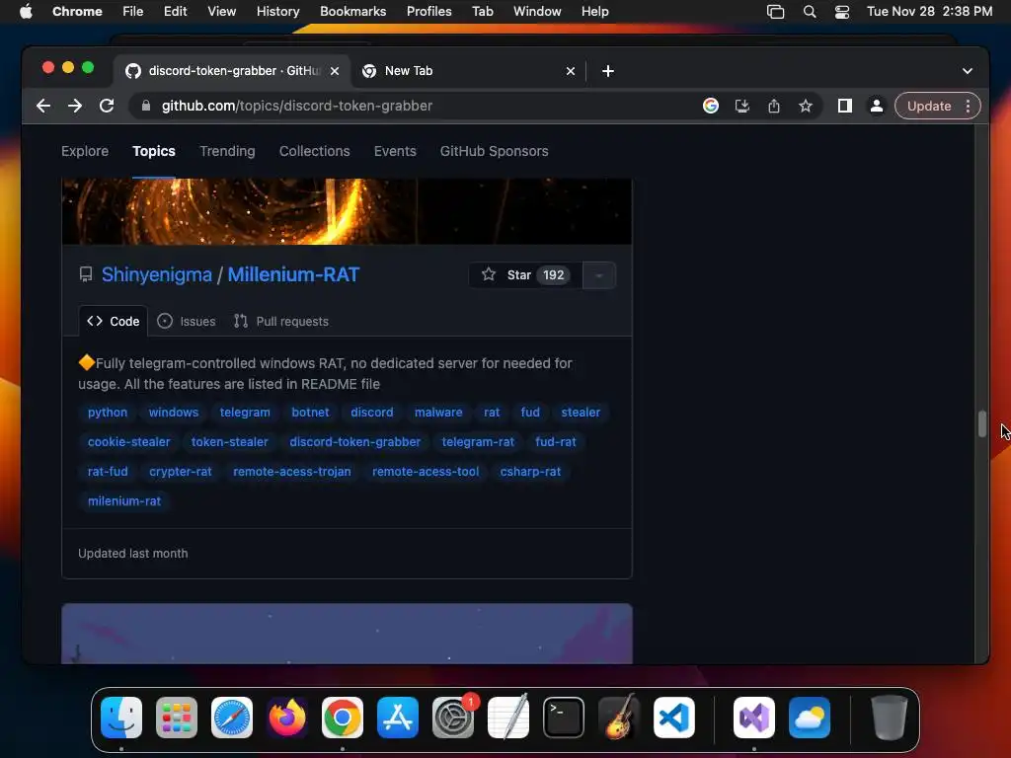
Task: Click the repository banner image
Action: 347,211
